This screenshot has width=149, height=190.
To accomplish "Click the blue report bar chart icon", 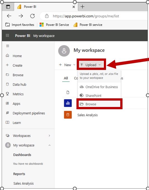I will (x=68, y=103).
